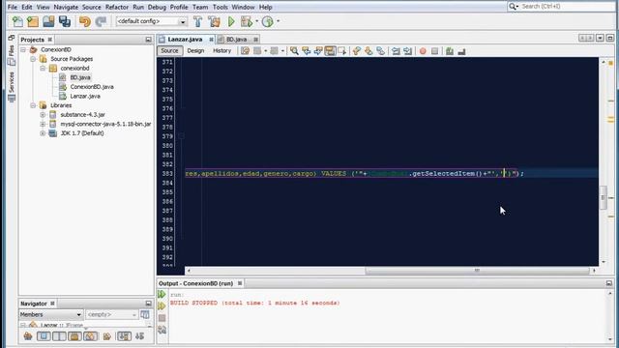Toggle bookmark on the current line
Screen dimensions: 619x348
point(380,51)
